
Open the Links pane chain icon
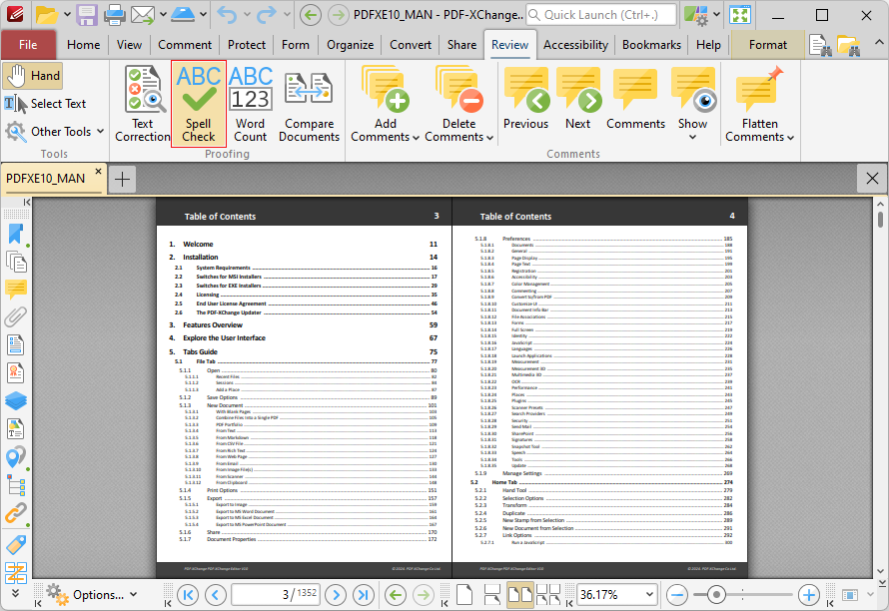[x=16, y=513]
